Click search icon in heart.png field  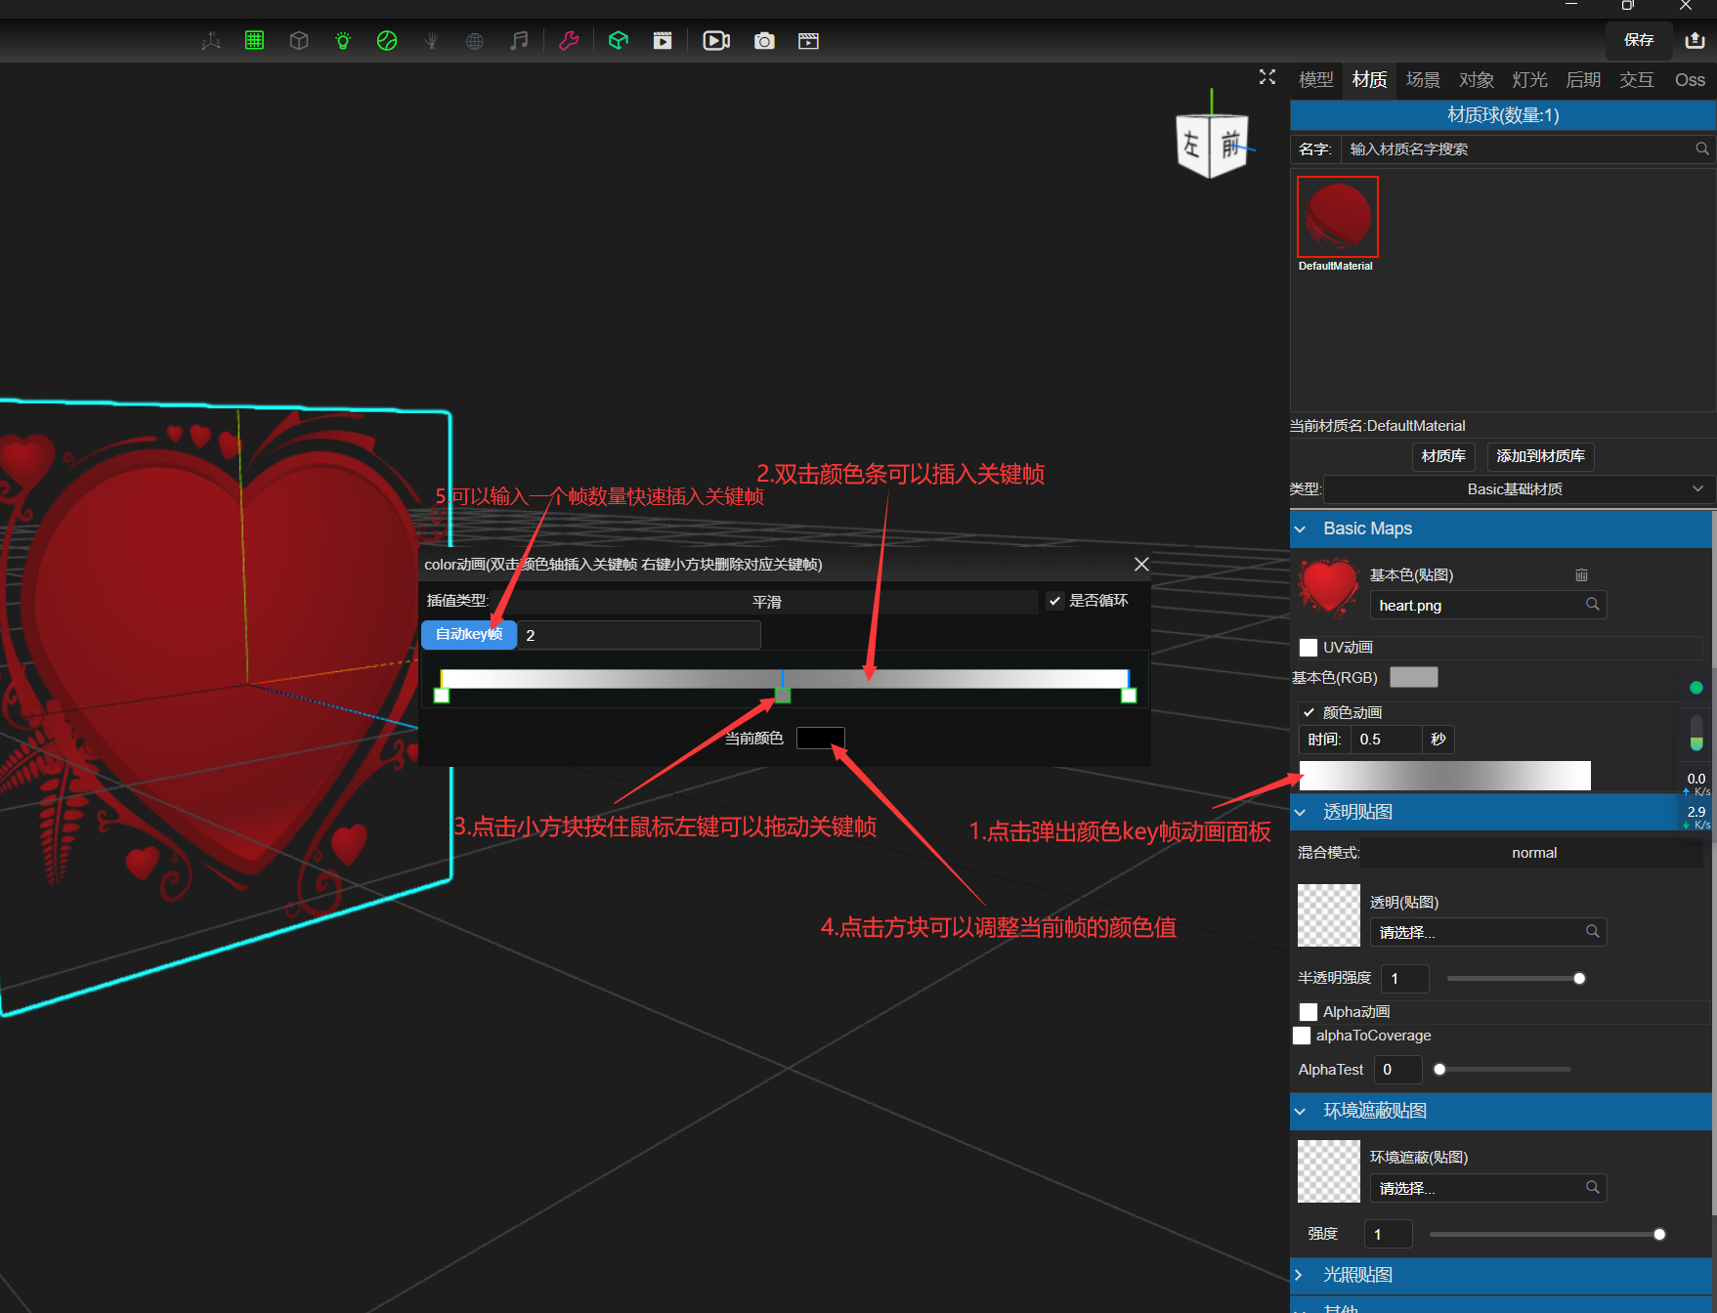(1593, 605)
